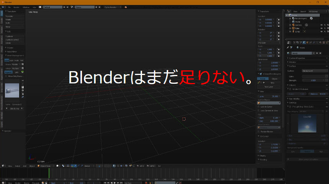Select the Constraints properties tab icon
Viewport: 329px width, 184px height.
(x=311, y=42)
